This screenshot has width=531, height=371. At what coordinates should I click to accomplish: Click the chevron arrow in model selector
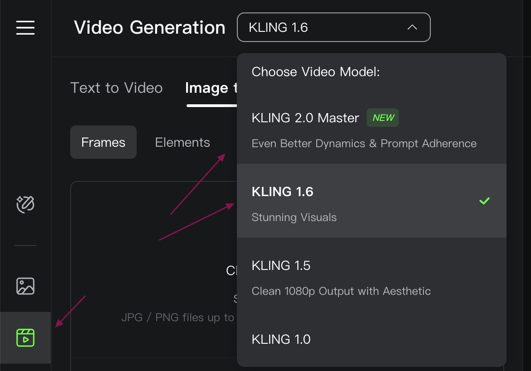(x=412, y=28)
